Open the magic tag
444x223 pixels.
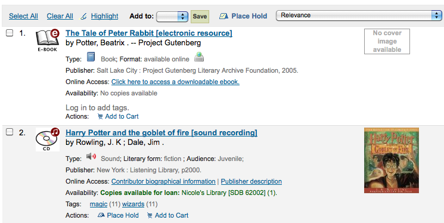tap(98, 204)
